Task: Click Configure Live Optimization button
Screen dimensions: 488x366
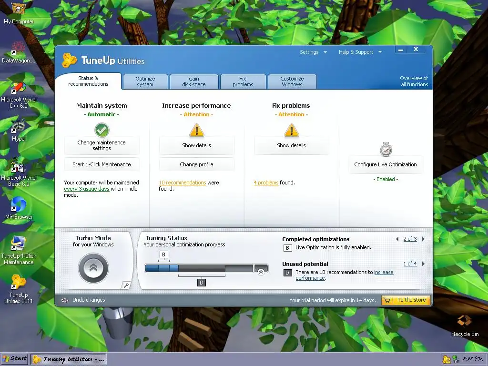Action: click(x=386, y=164)
